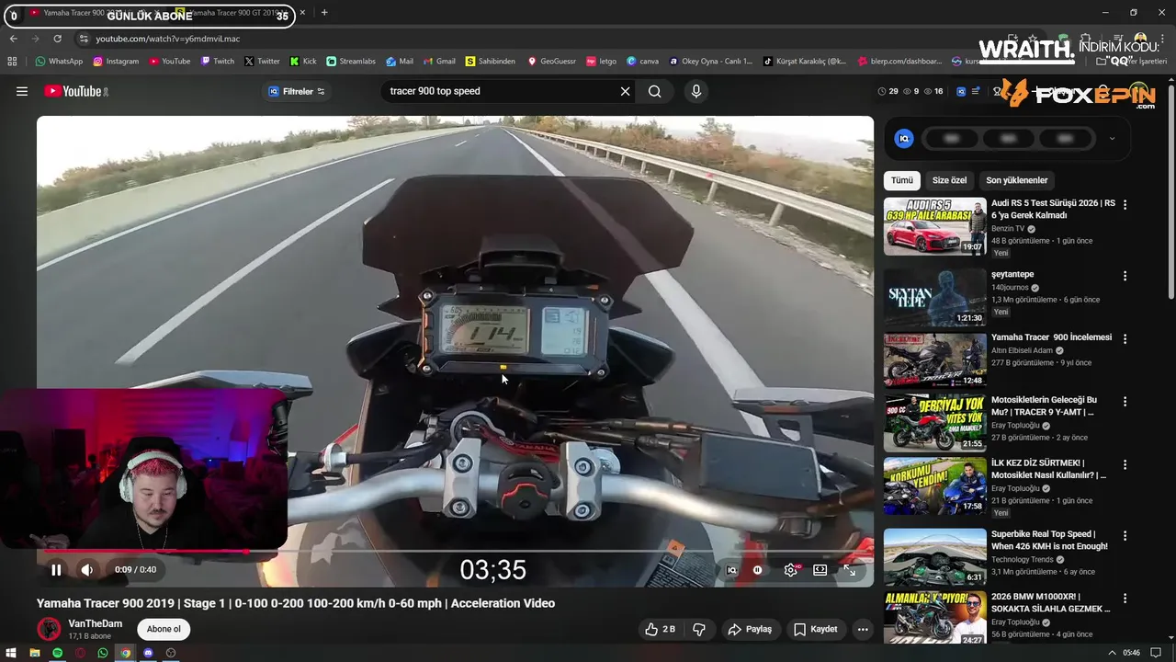Screen dimensions: 1176x662
Task: Open Spotify from the taskbar
Action: pyautogui.click(x=57, y=653)
